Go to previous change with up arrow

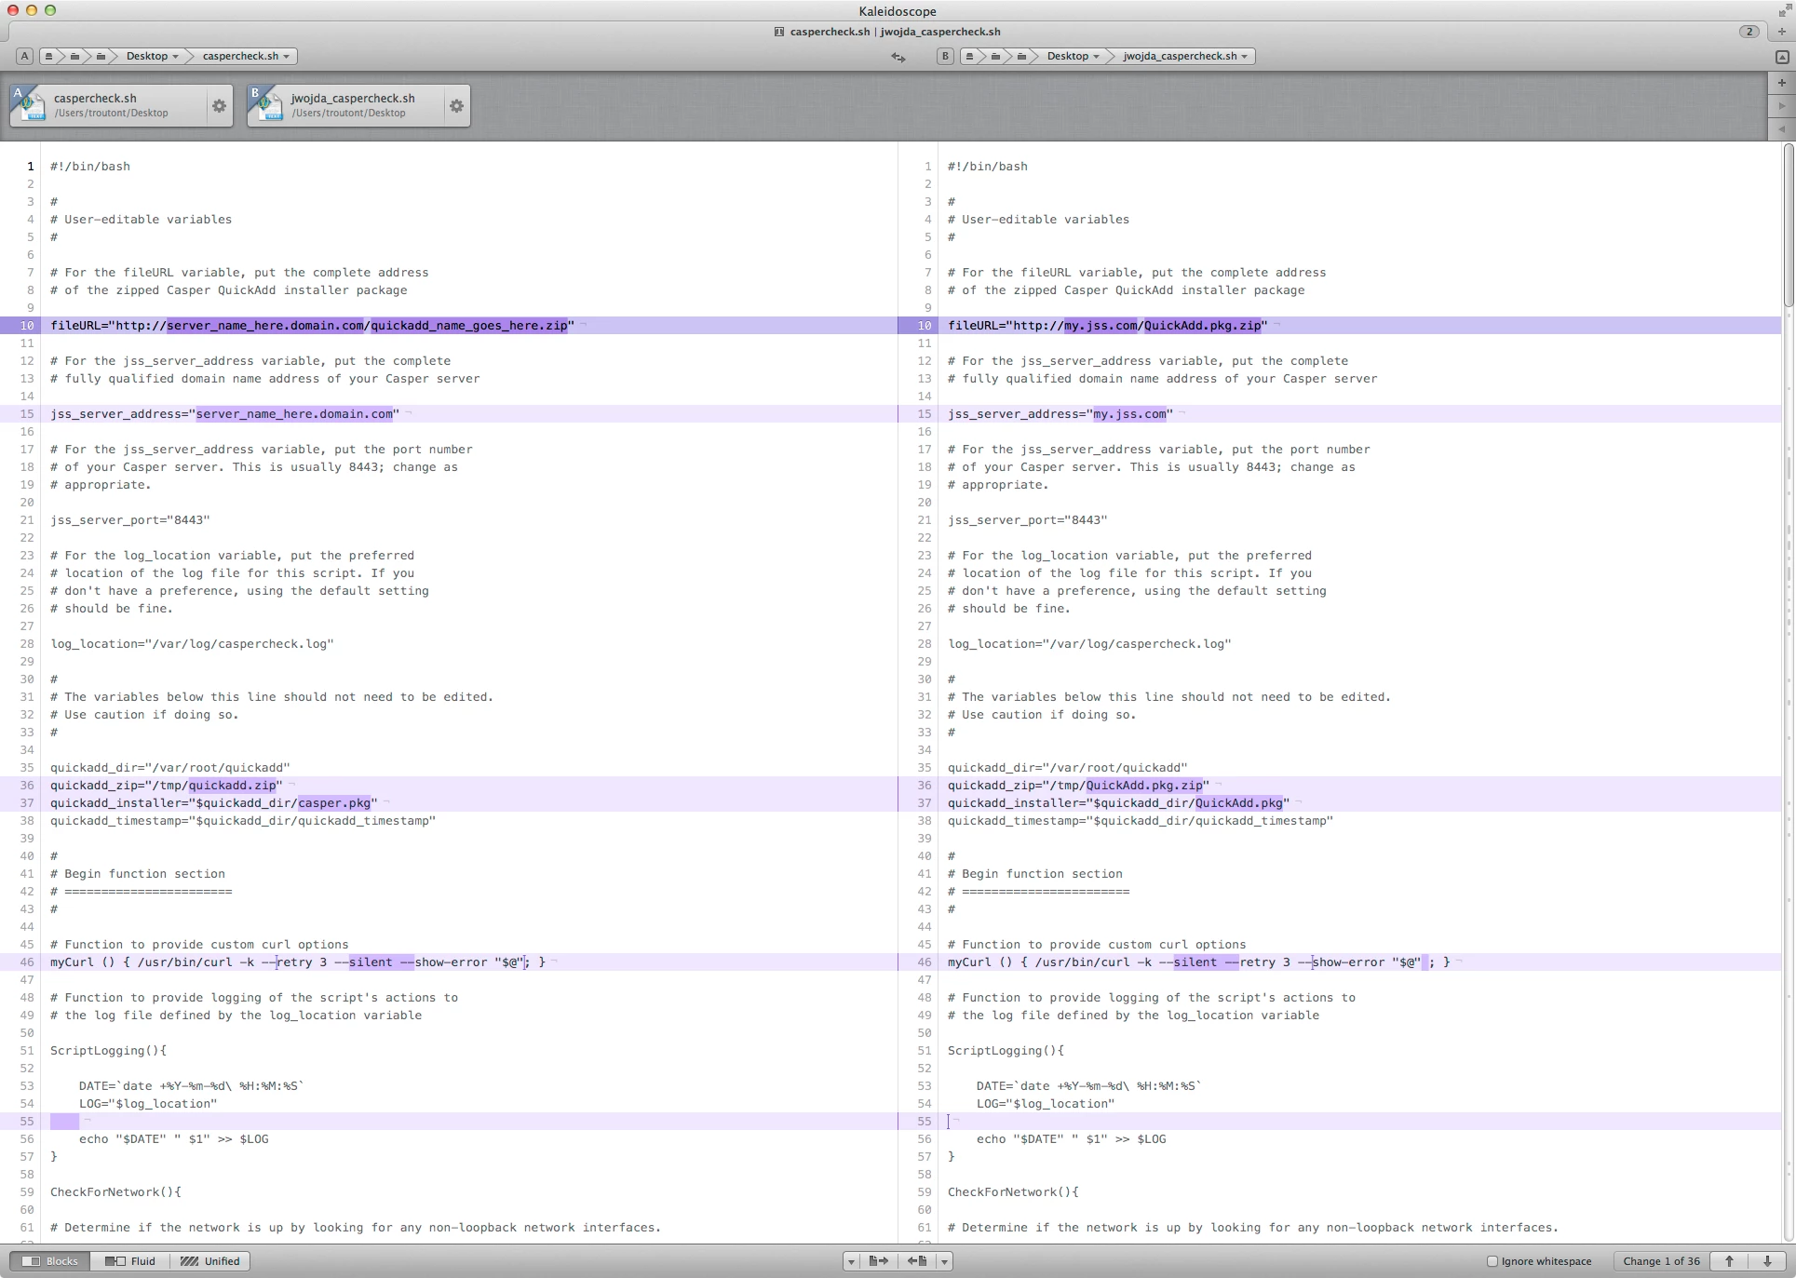point(1729,1261)
